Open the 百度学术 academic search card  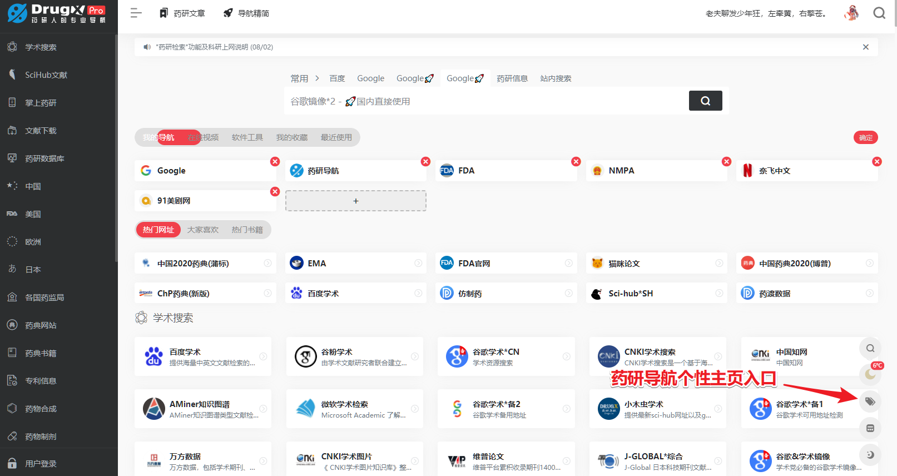pos(203,356)
